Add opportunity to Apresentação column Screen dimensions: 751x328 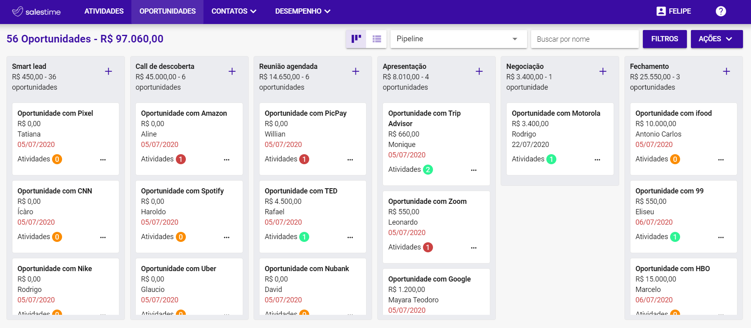pyautogui.click(x=479, y=71)
